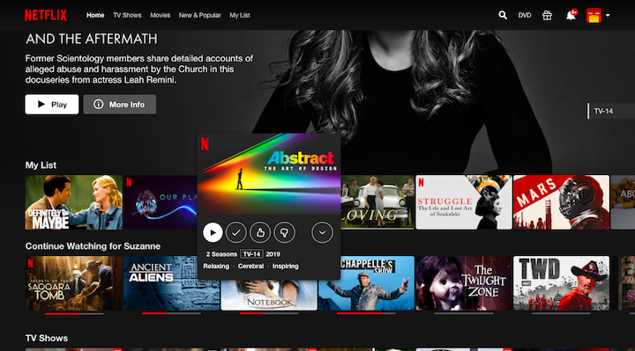Toggle Abstract checkmark in My List
635x351 pixels.
(236, 232)
